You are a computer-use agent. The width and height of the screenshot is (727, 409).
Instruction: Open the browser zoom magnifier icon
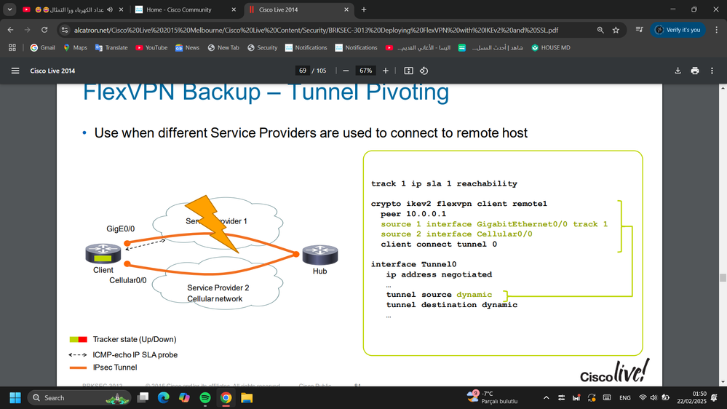[600, 30]
